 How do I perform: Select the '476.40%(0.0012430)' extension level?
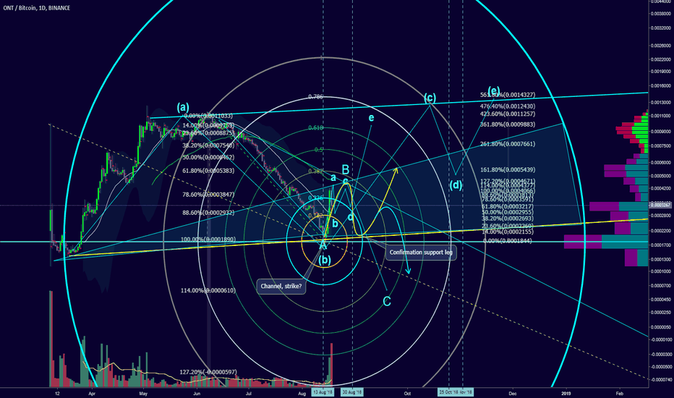click(508, 106)
